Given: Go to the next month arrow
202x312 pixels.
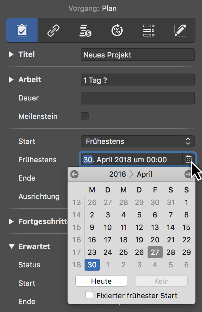Looking at the screenshot, I should click(188, 174).
